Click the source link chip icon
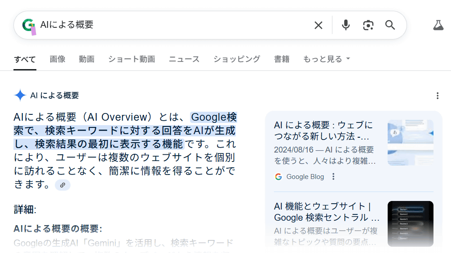 [62, 185]
